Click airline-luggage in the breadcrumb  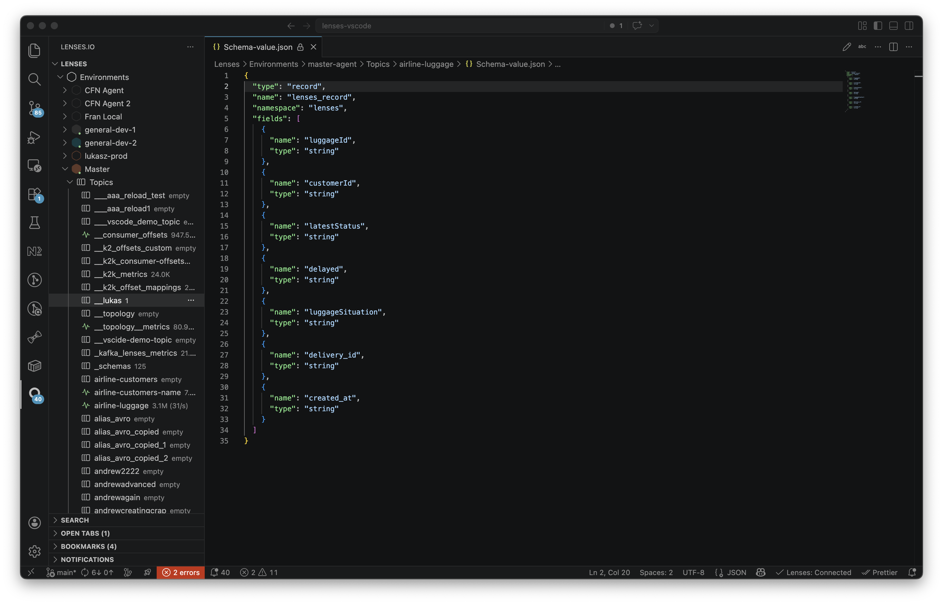pyautogui.click(x=426, y=64)
